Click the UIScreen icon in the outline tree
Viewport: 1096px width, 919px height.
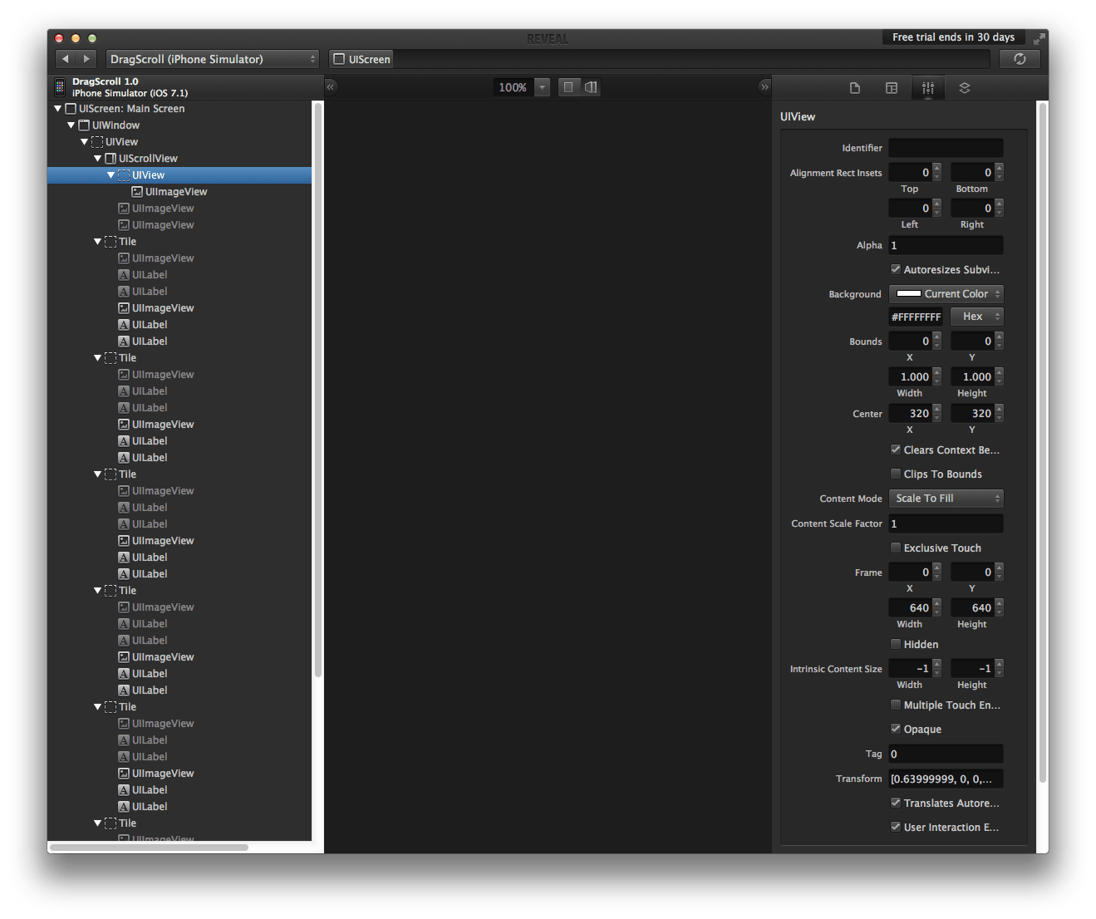71,109
